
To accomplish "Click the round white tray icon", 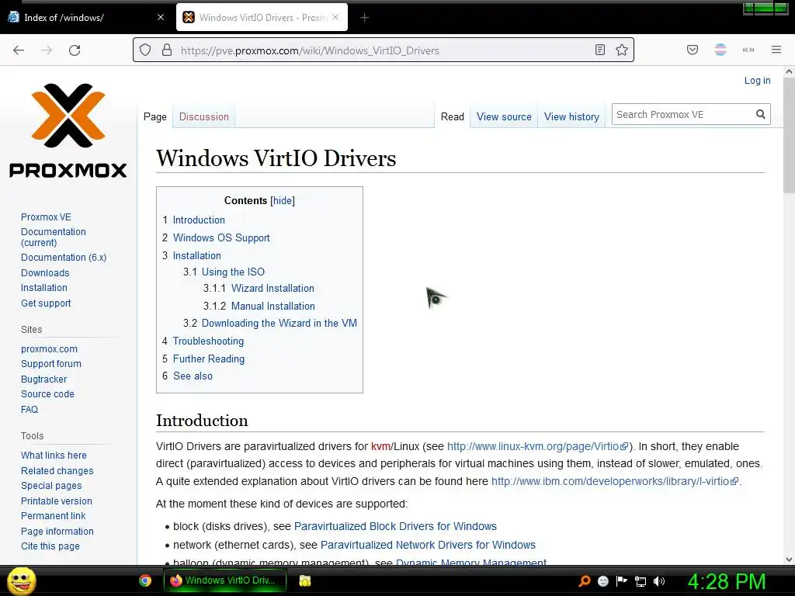I will coord(602,581).
